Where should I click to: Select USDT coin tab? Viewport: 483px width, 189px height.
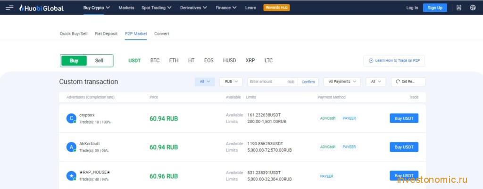[134, 61]
